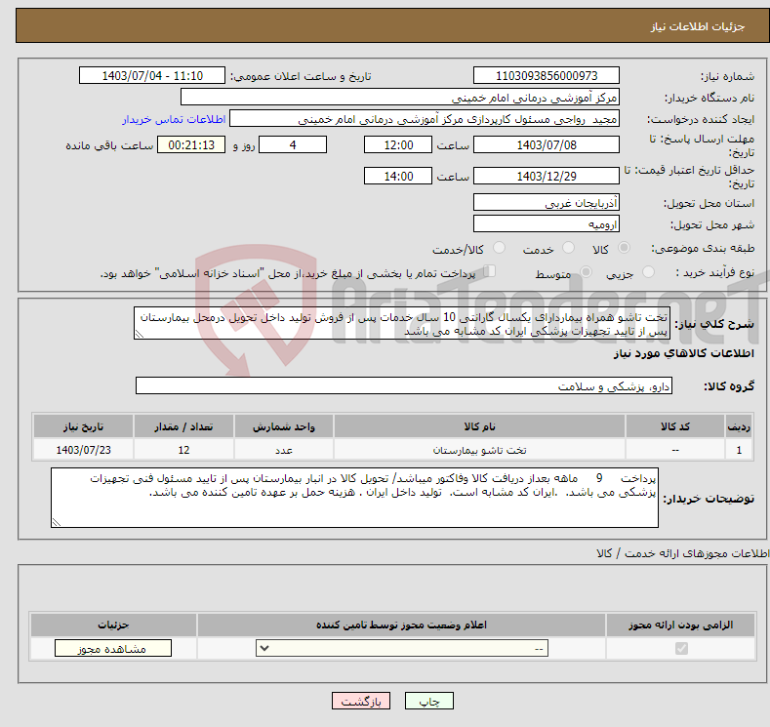Click the goods group field دارو، پزشکی و سلامت
The image size is (770, 727).
[x=404, y=385]
